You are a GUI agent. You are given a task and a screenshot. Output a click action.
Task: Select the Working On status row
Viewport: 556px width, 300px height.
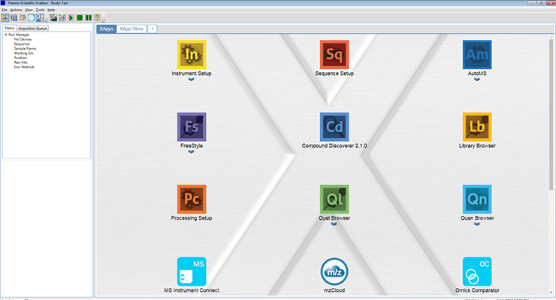(x=24, y=53)
